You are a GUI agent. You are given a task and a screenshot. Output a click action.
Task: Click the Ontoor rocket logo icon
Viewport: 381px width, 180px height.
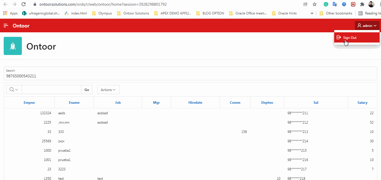12,46
